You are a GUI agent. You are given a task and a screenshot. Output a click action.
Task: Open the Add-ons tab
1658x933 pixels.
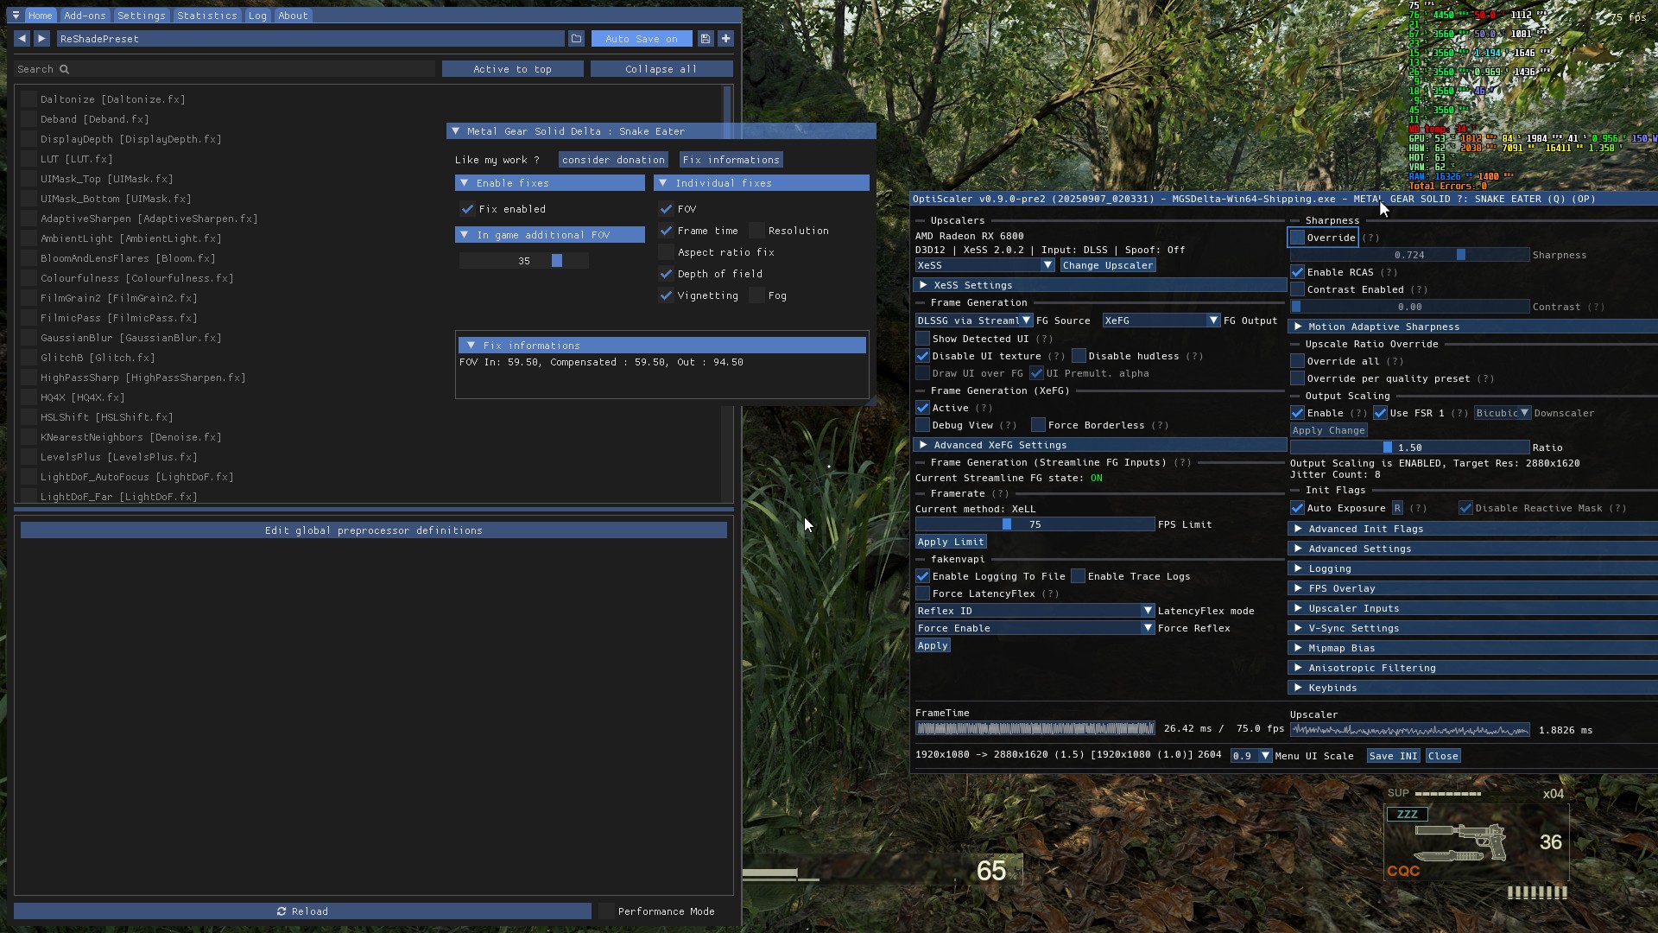click(x=85, y=16)
